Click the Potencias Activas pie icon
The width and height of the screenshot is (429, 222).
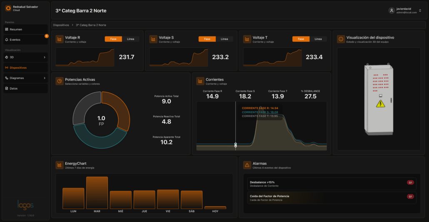[60, 81]
